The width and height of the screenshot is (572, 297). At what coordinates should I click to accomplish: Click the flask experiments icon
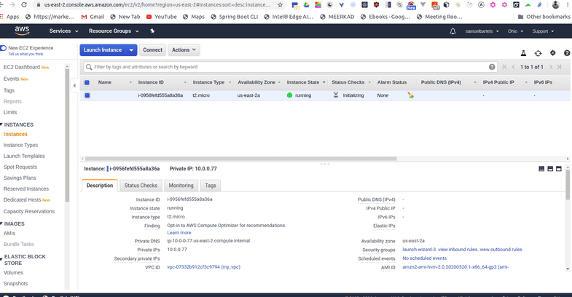(523, 53)
